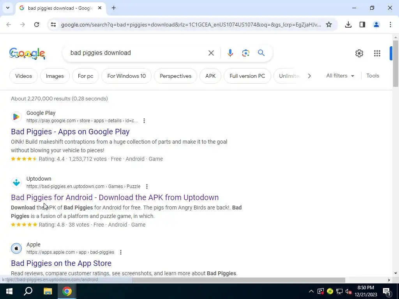
Task: Click the play.google.com result URL
Action: [82, 121]
